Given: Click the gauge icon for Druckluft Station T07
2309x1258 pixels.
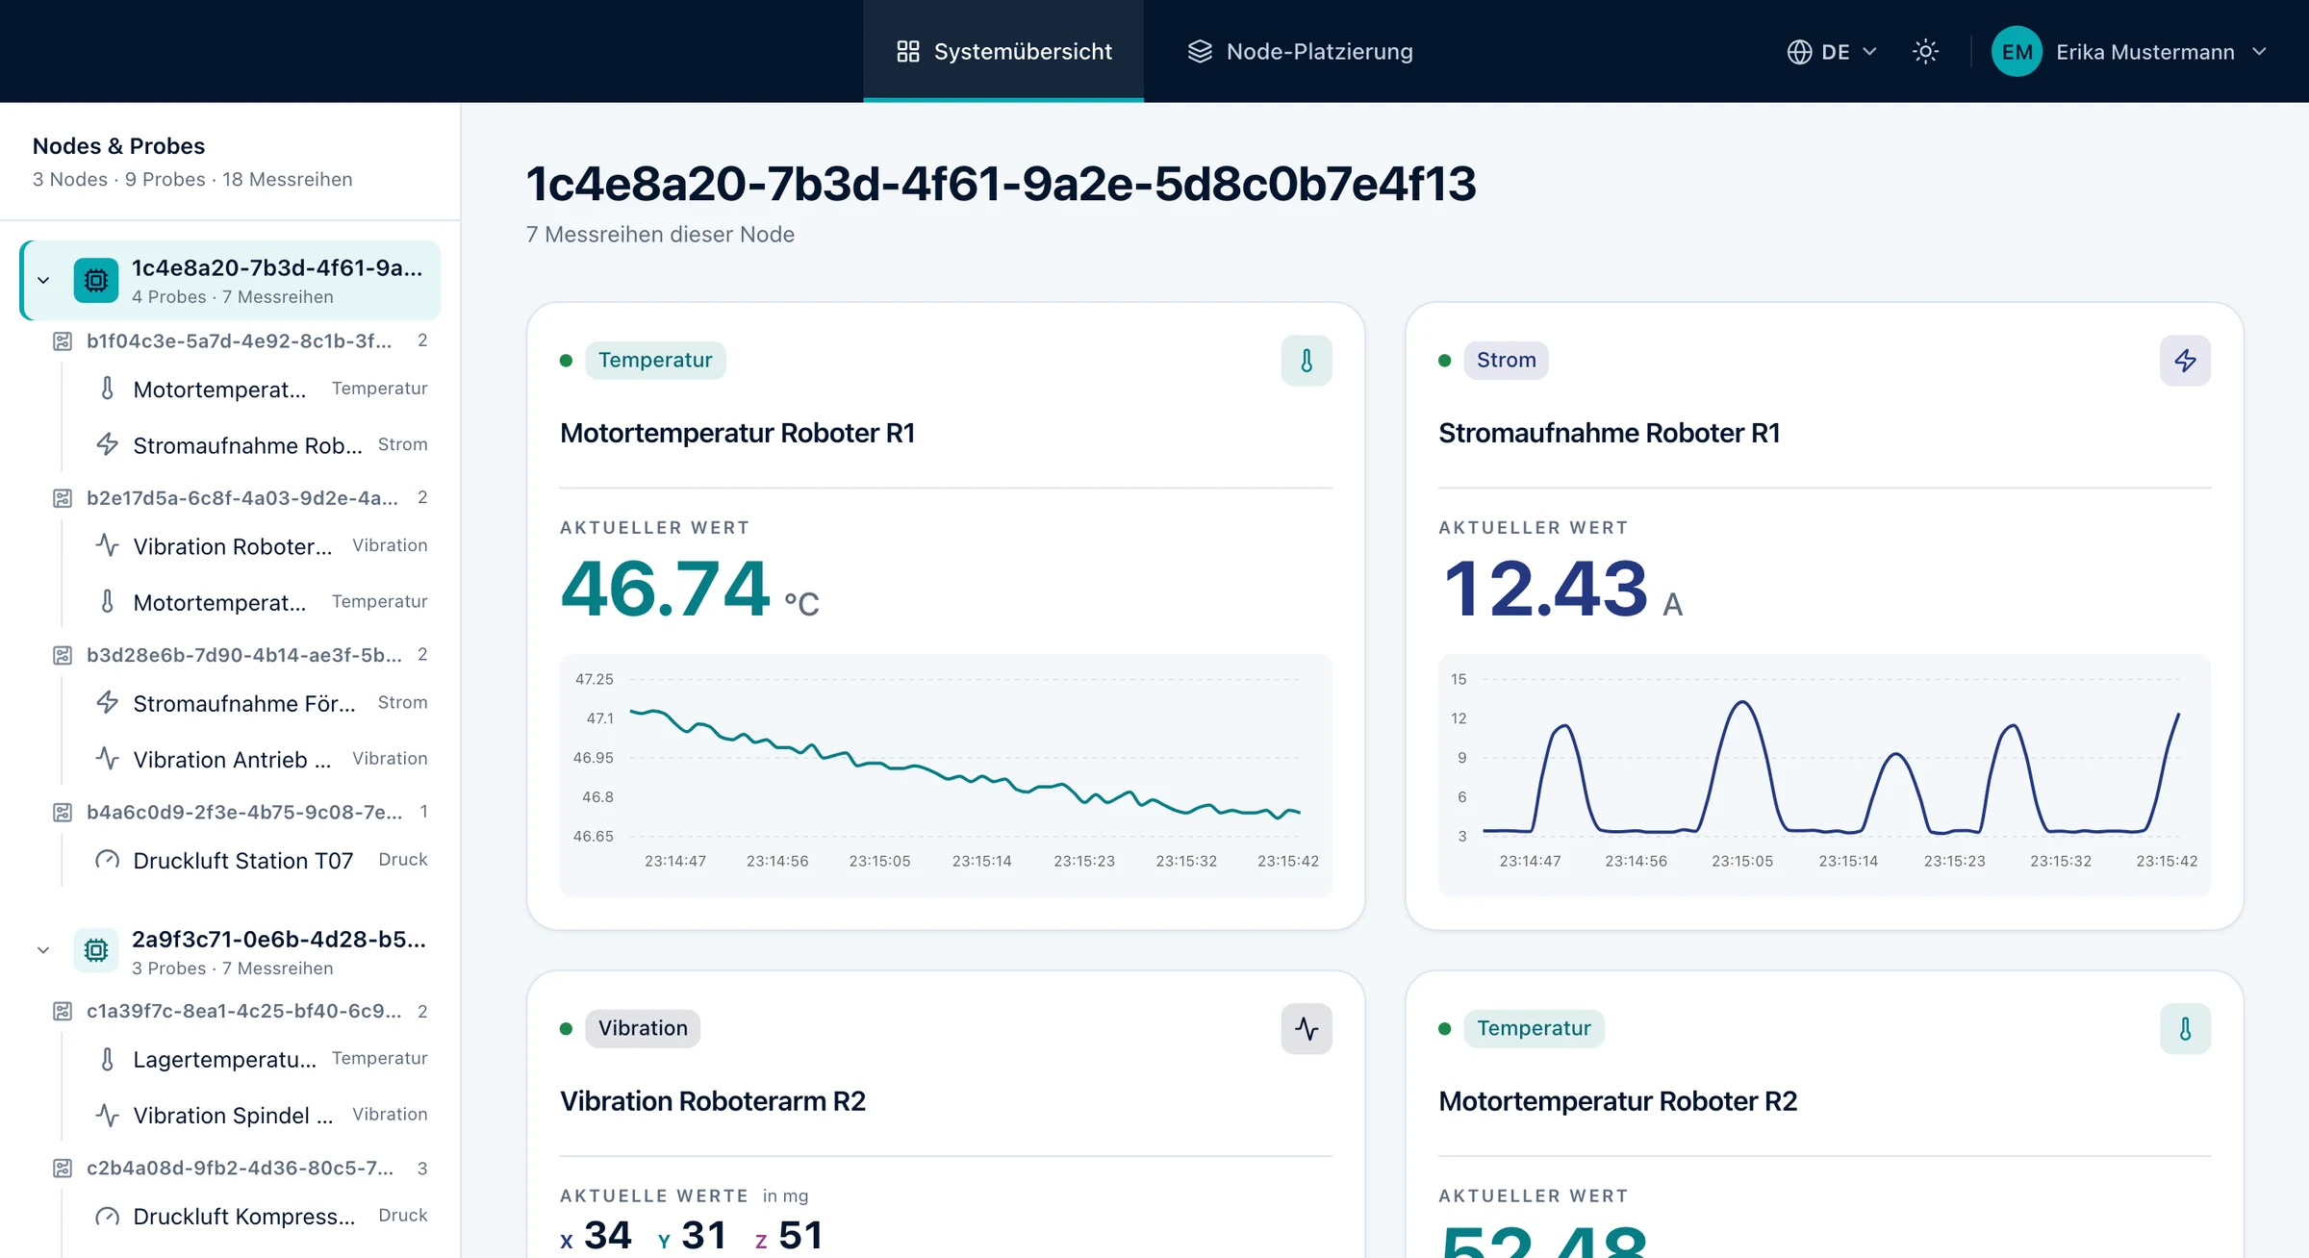Looking at the screenshot, I should (108, 860).
